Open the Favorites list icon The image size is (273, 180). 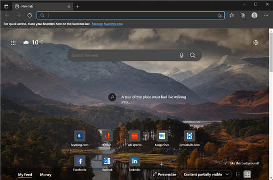pyautogui.click(x=232, y=15)
